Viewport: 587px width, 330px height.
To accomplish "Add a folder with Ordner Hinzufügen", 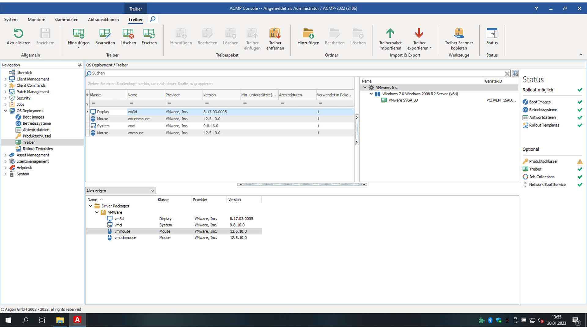I will pyautogui.click(x=308, y=37).
